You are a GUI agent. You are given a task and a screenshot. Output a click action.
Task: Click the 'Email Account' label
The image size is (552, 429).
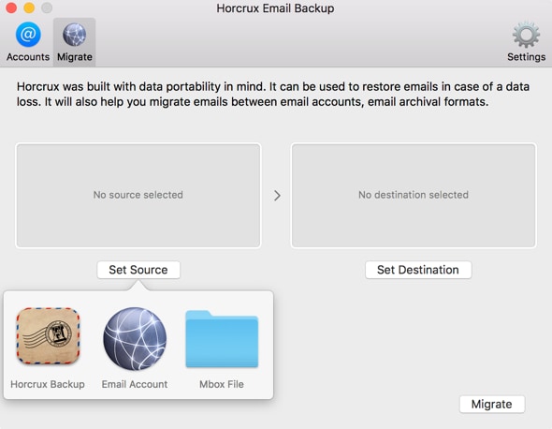click(135, 384)
